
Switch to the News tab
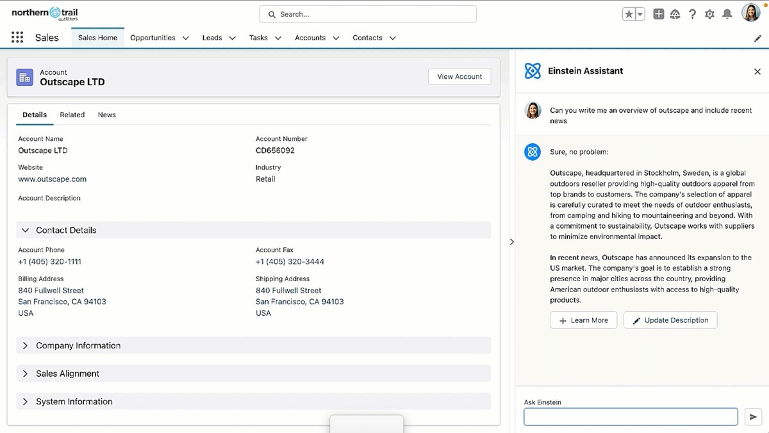(107, 115)
